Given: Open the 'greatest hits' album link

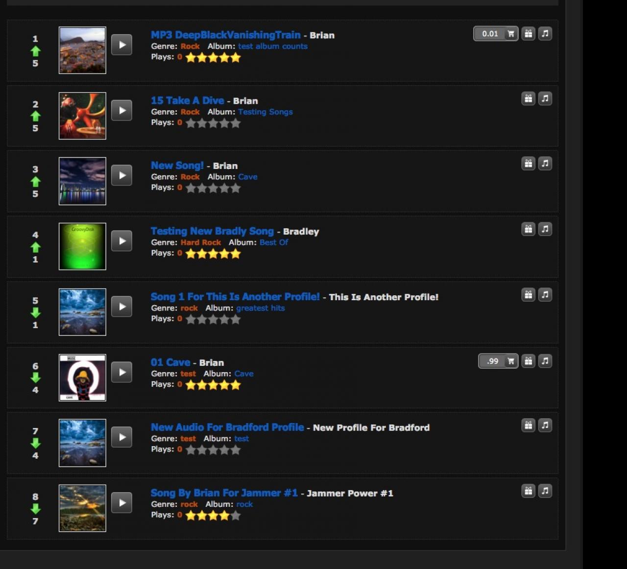Looking at the screenshot, I should pos(261,308).
